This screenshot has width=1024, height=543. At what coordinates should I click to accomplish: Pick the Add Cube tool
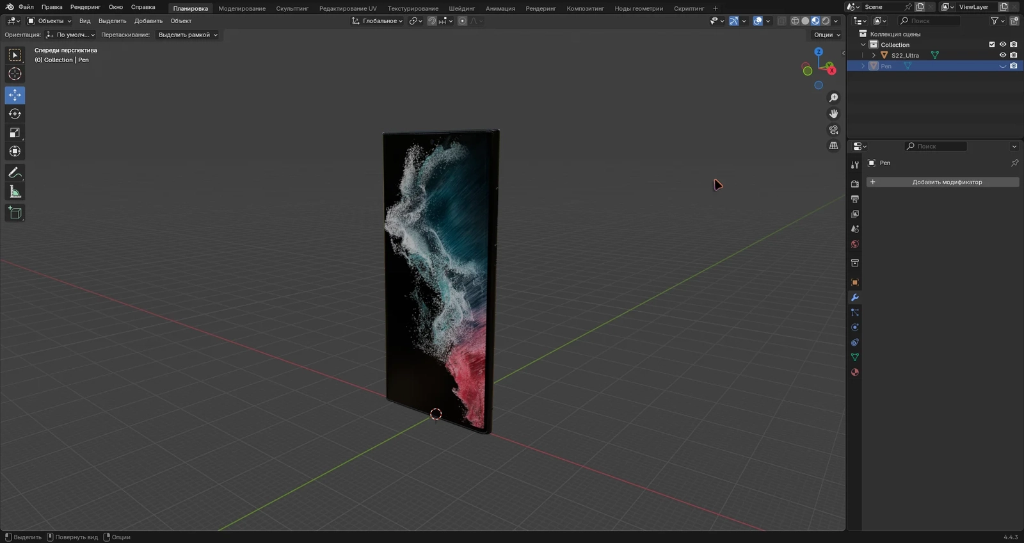coord(15,213)
